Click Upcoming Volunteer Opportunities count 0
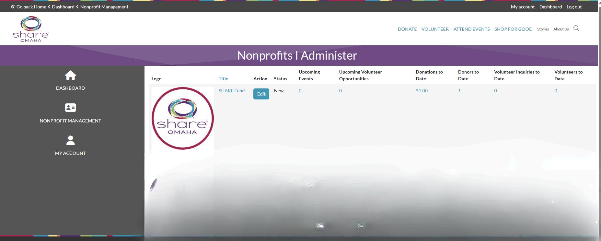 coord(341,91)
